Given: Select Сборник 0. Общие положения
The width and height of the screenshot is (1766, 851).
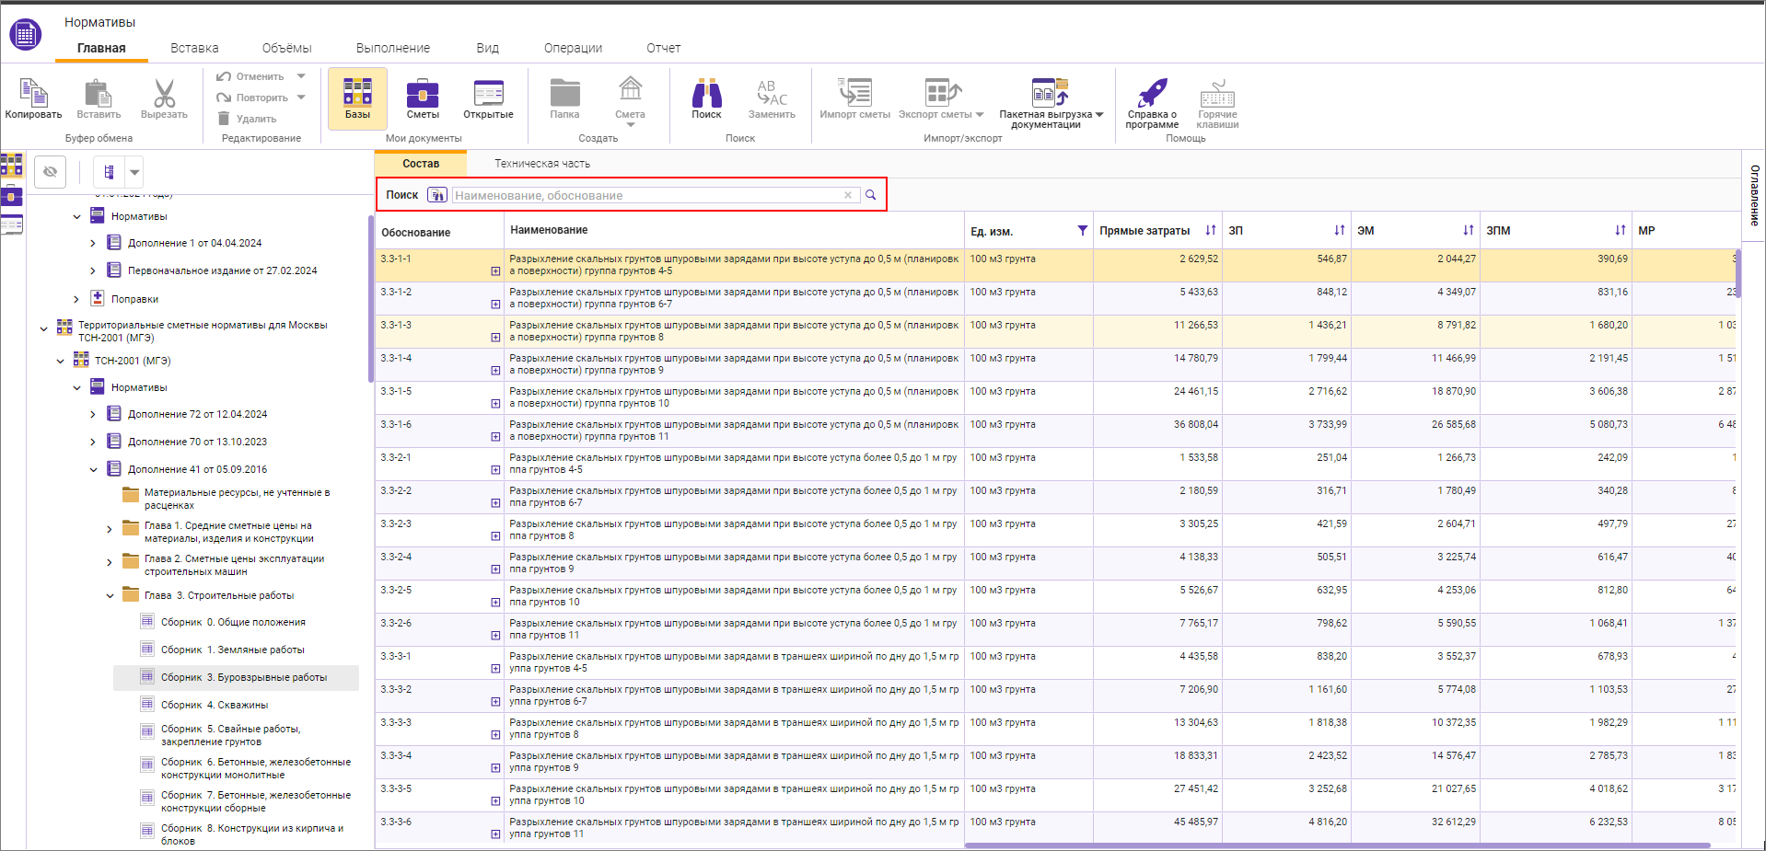Looking at the screenshot, I should (233, 622).
